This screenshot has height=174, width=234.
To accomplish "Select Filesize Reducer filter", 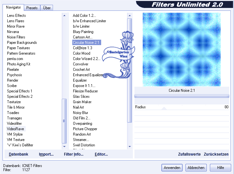I will [x=85, y=91].
